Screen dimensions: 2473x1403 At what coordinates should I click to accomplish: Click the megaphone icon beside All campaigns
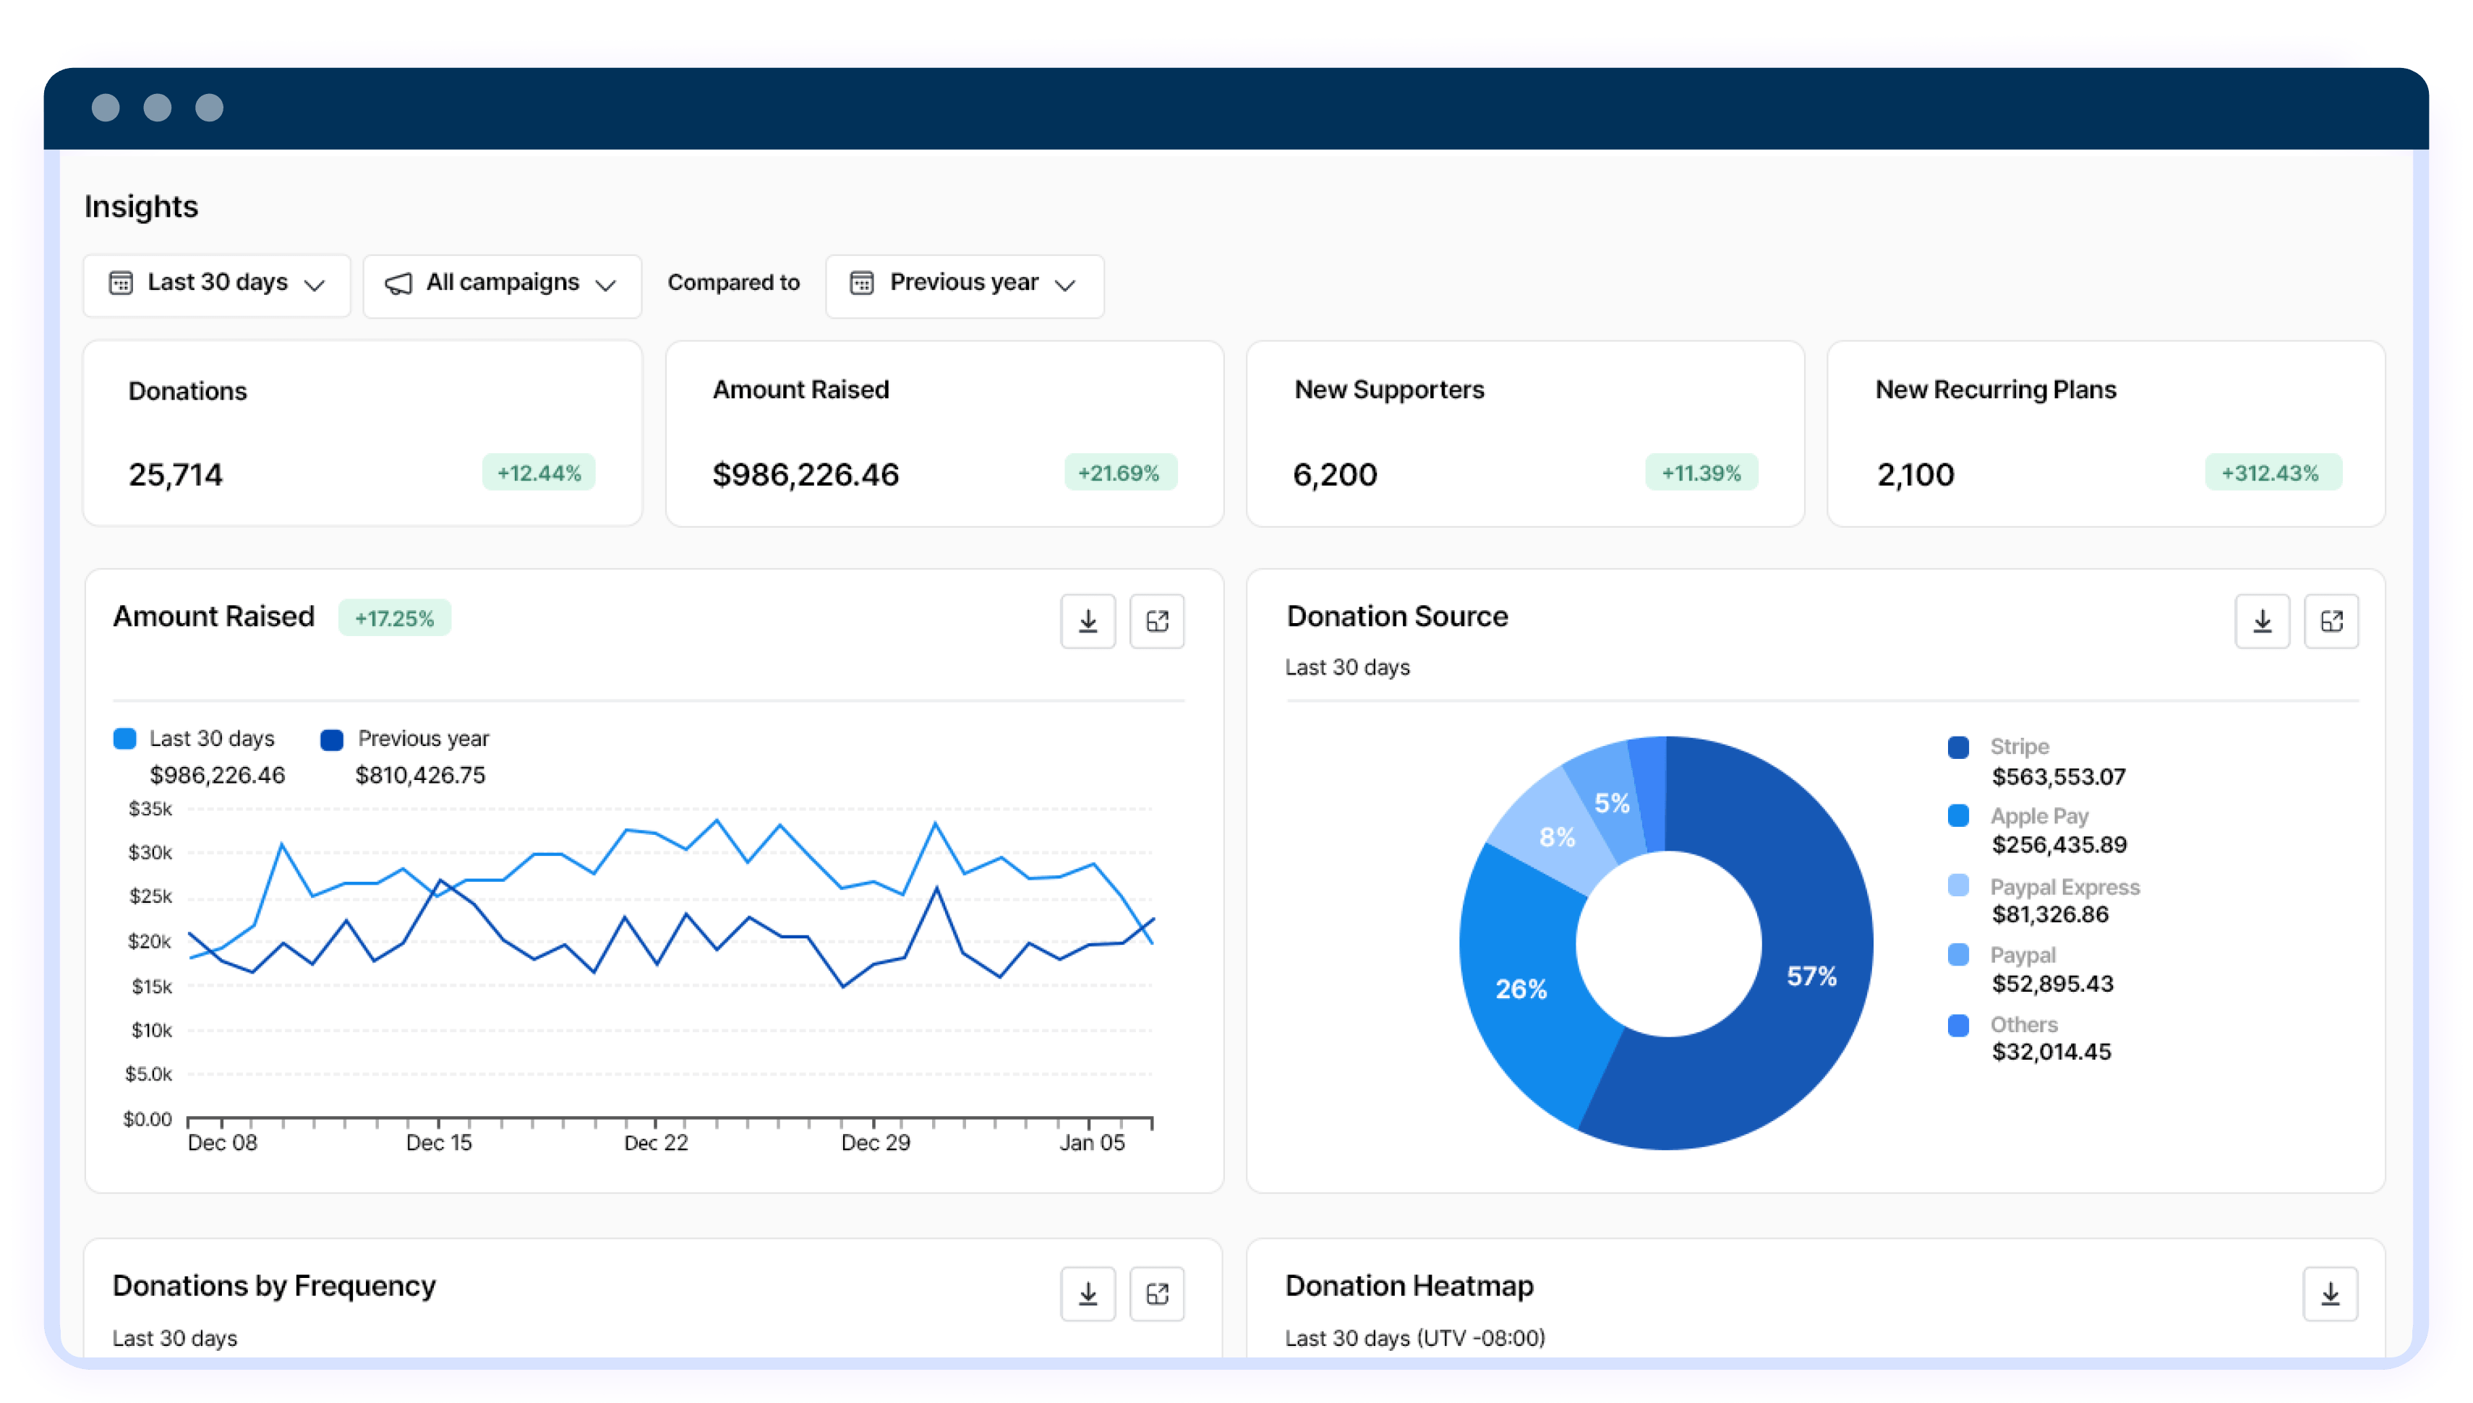coord(398,283)
